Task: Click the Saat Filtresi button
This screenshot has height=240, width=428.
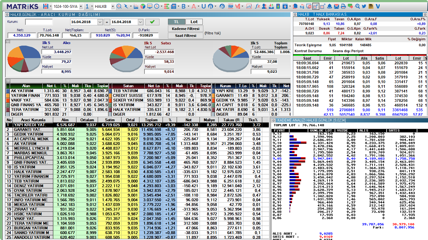Action: point(185,36)
